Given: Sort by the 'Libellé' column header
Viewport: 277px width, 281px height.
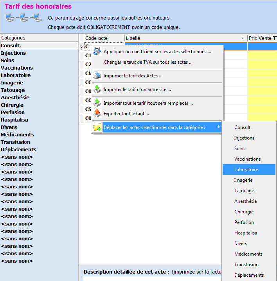Looking at the screenshot, I should 184,38.
